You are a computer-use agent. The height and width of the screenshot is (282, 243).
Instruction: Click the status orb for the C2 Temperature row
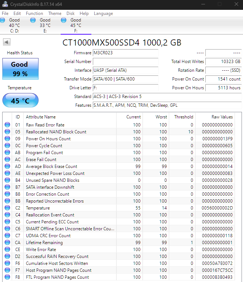point(7,208)
